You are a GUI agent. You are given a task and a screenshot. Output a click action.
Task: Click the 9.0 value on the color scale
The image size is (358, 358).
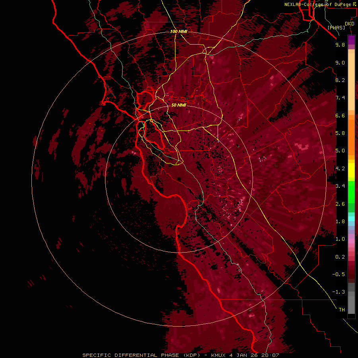click(340, 62)
